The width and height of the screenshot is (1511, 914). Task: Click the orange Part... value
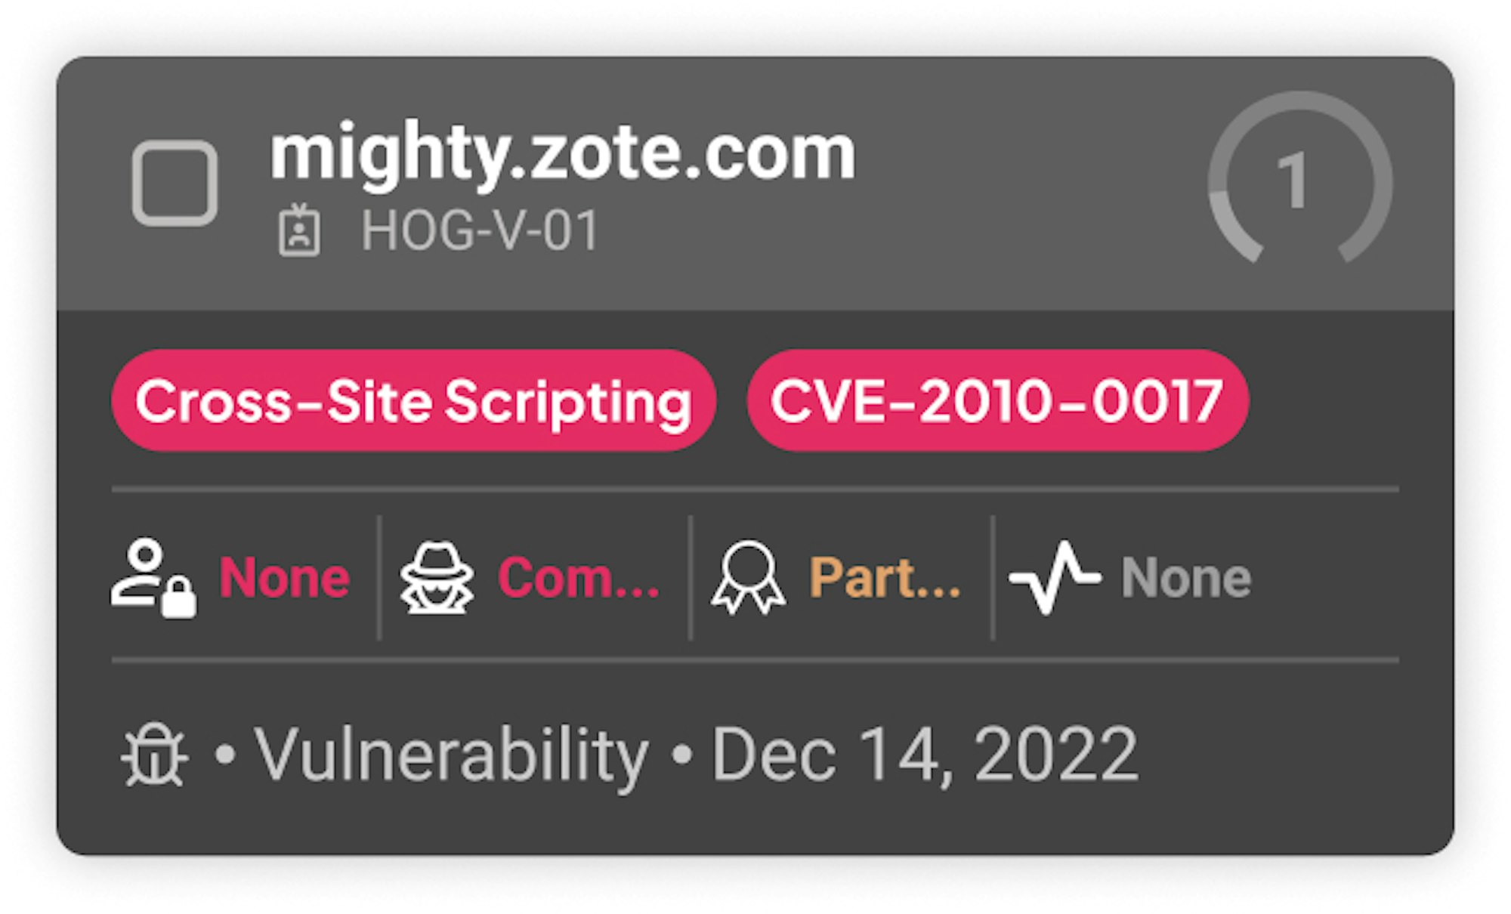pos(885,578)
